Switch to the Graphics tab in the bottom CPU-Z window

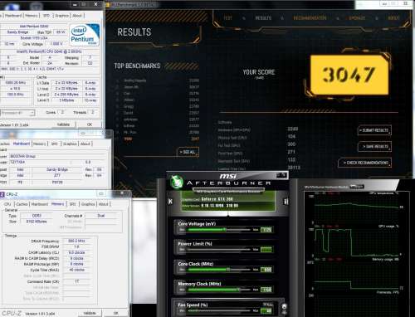pyautogui.click(x=88, y=204)
